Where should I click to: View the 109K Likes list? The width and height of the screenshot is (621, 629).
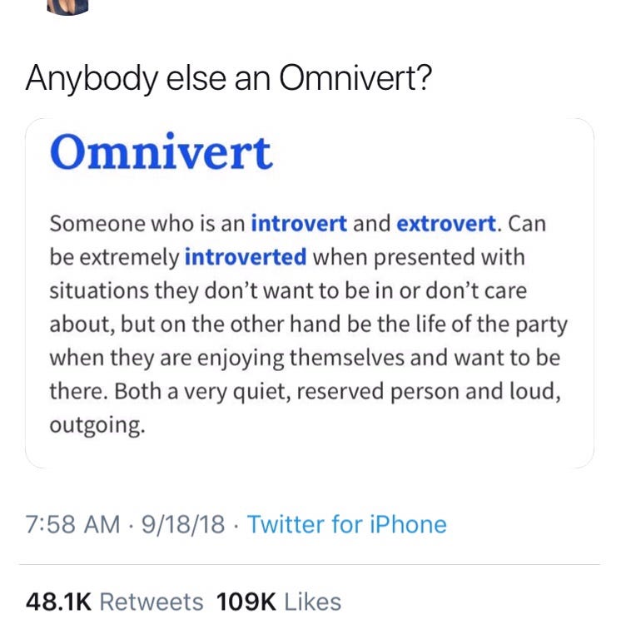tap(279, 602)
